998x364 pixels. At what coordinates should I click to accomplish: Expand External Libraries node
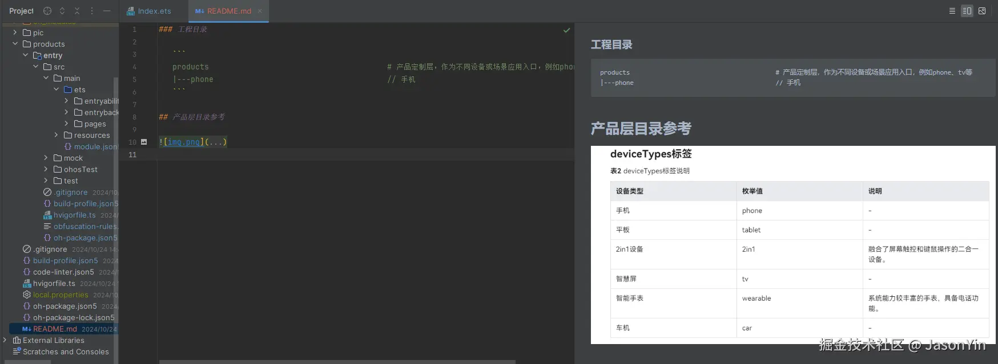pos(5,340)
